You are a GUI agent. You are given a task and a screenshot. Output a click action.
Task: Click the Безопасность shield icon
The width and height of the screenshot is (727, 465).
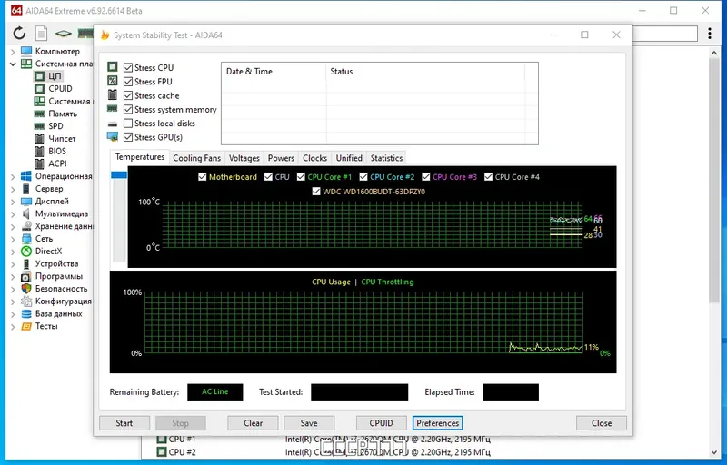click(26, 289)
